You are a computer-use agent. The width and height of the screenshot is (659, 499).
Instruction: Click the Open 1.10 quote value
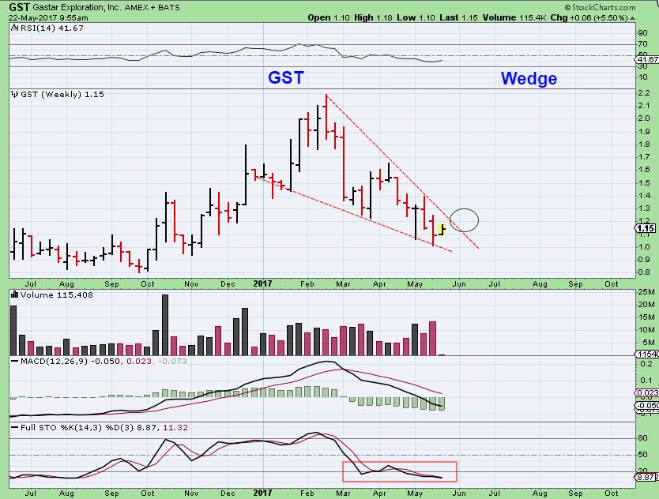coord(329,17)
